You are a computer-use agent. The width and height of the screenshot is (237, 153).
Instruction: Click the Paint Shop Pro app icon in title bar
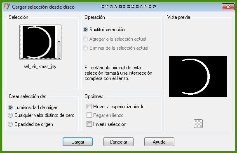click(7, 7)
